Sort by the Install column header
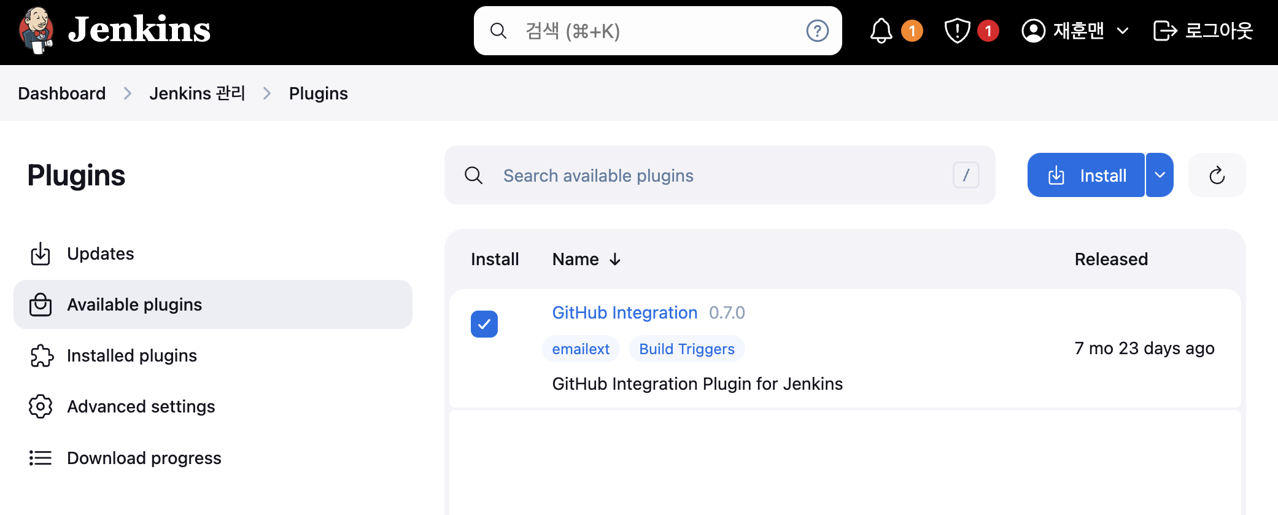This screenshot has width=1278, height=515. 495,259
